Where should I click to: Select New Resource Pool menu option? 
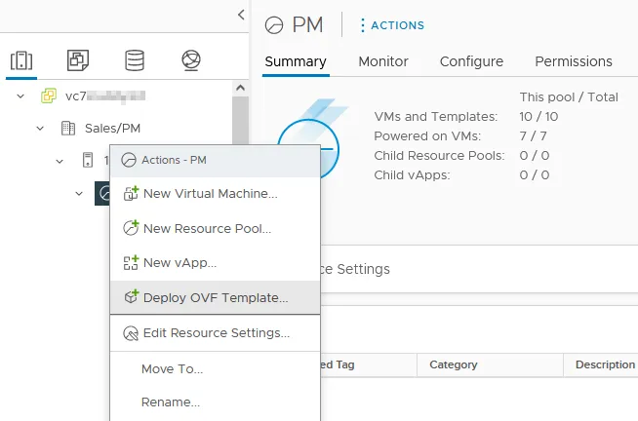[207, 229]
